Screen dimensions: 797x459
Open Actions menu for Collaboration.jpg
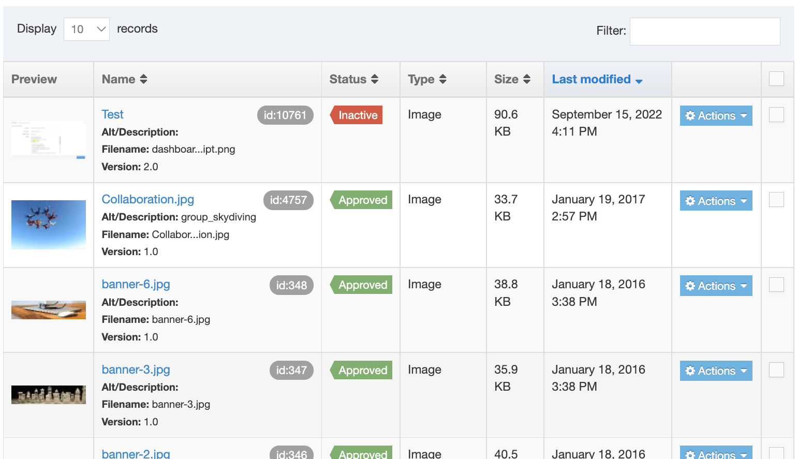click(716, 201)
